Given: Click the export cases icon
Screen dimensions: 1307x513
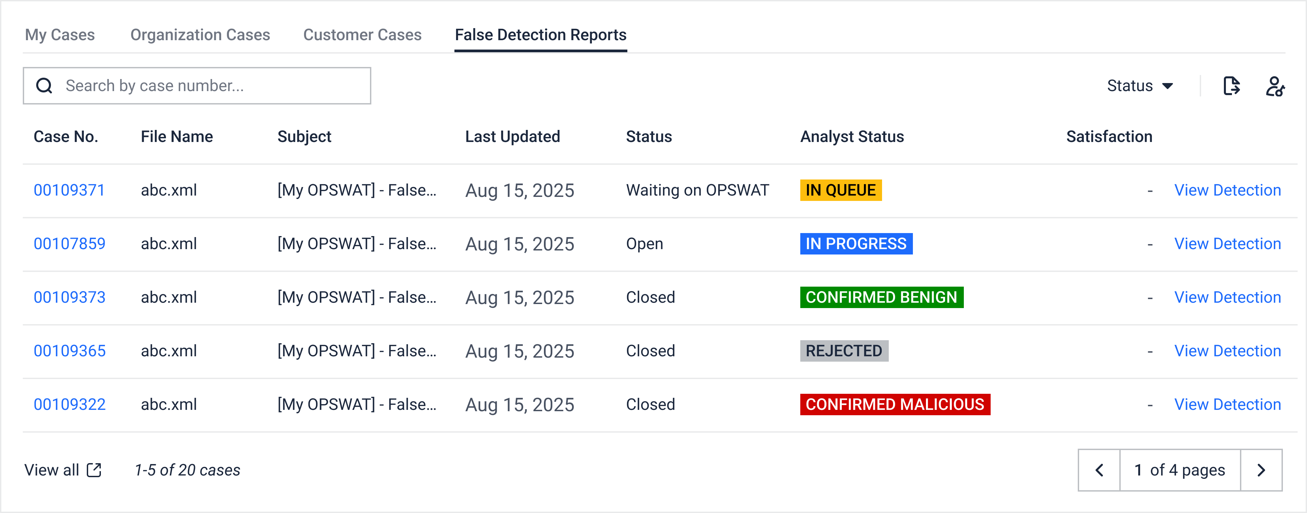Looking at the screenshot, I should pos(1231,86).
